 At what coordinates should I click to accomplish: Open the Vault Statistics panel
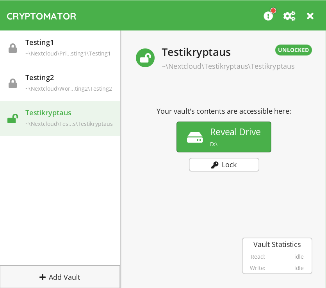pyautogui.click(x=277, y=245)
